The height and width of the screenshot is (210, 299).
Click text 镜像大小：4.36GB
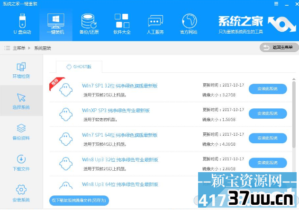[x=219, y=144]
